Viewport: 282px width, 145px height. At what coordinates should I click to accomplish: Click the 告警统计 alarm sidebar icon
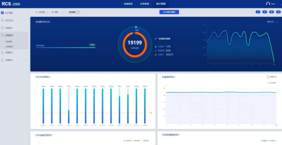pos(2,53)
